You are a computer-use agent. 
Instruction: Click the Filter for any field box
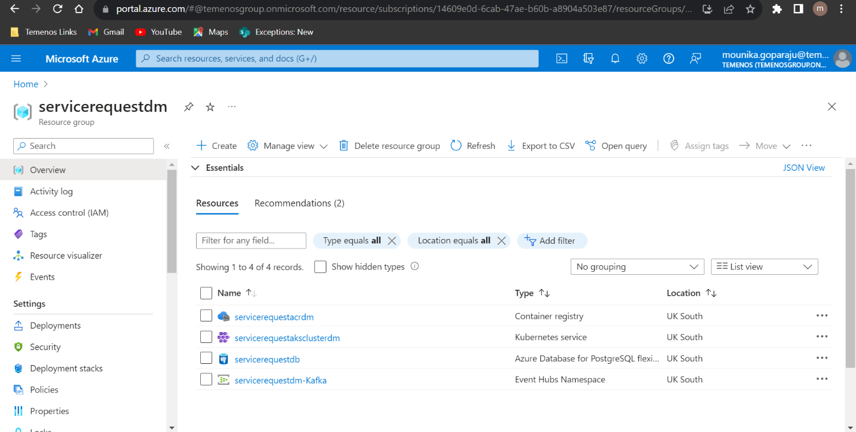point(251,240)
